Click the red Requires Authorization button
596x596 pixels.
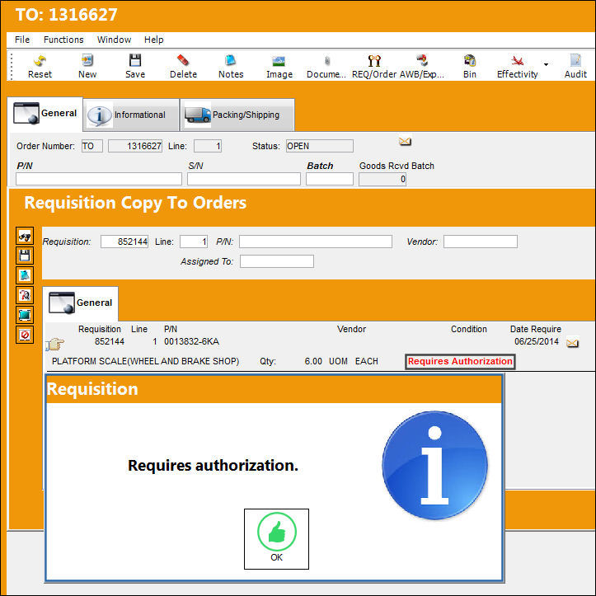[x=460, y=362]
